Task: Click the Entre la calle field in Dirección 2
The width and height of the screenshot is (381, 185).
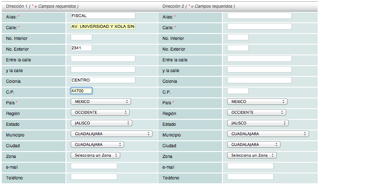Action: tap(259, 59)
